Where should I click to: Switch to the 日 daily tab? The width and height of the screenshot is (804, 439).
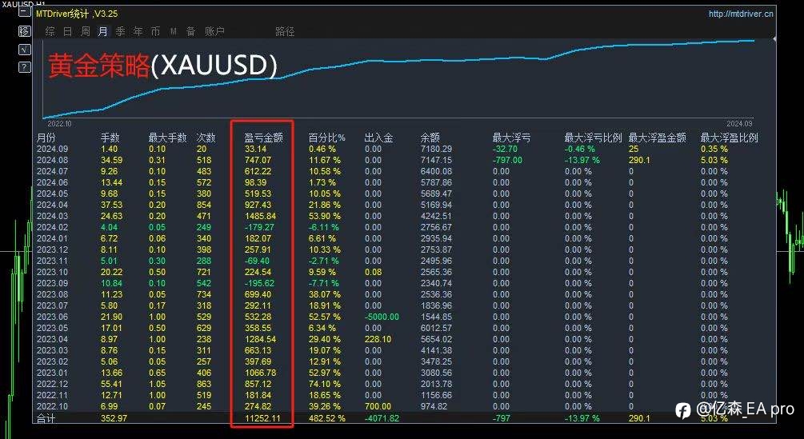[x=68, y=32]
